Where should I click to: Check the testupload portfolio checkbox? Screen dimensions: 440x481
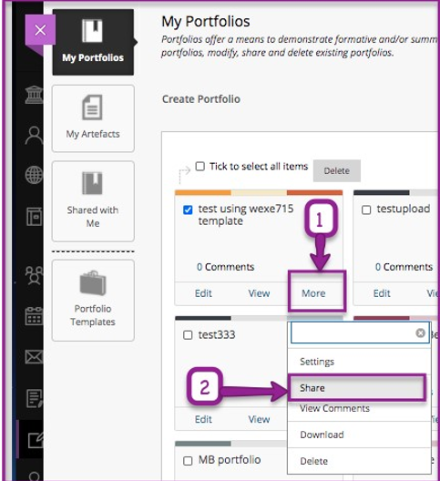point(366,210)
